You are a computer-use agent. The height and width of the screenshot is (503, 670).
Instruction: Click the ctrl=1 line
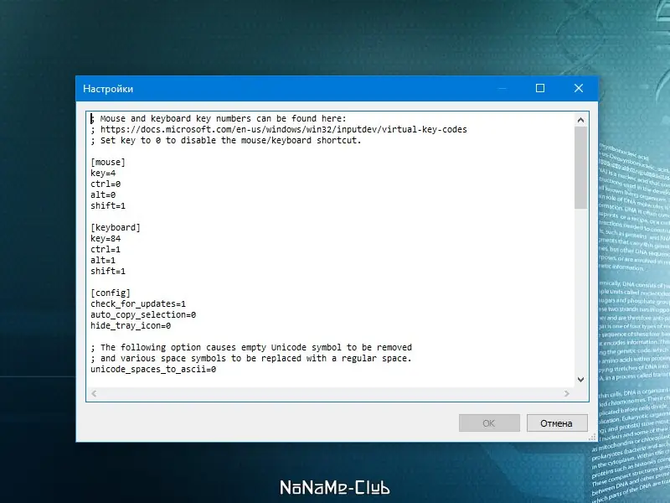pos(106,249)
